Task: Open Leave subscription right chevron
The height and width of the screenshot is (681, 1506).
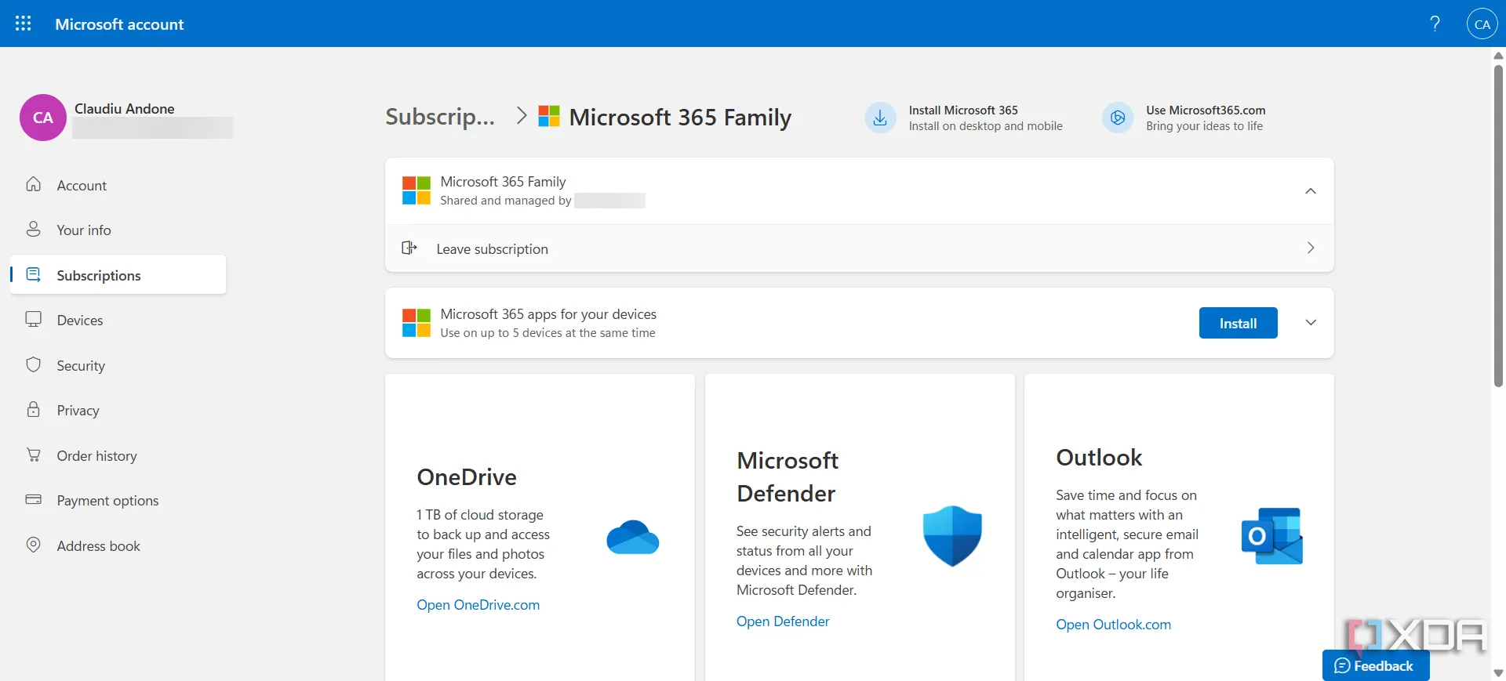Action: [x=1310, y=248]
